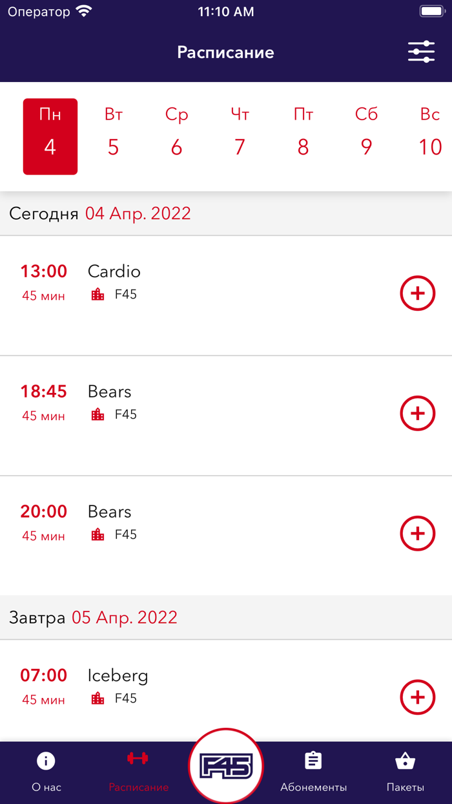Image resolution: width=452 pixels, height=804 pixels.
Task: Switch to Thursday 7 schedule
Action: [x=240, y=136]
